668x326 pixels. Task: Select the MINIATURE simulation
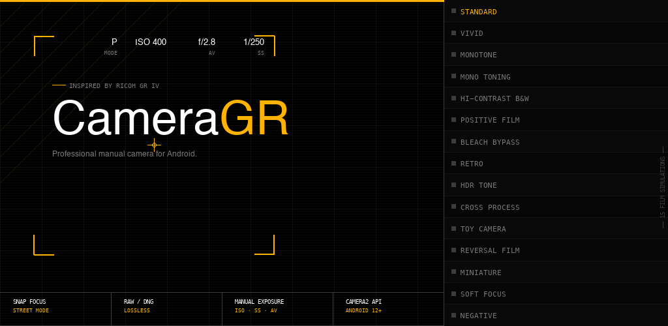tap(556, 272)
